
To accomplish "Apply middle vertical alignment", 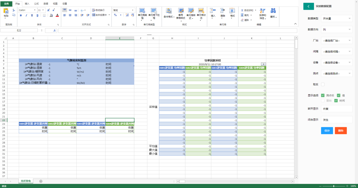I will 70,10.
